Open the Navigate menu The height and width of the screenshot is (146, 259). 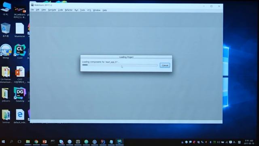point(52,10)
